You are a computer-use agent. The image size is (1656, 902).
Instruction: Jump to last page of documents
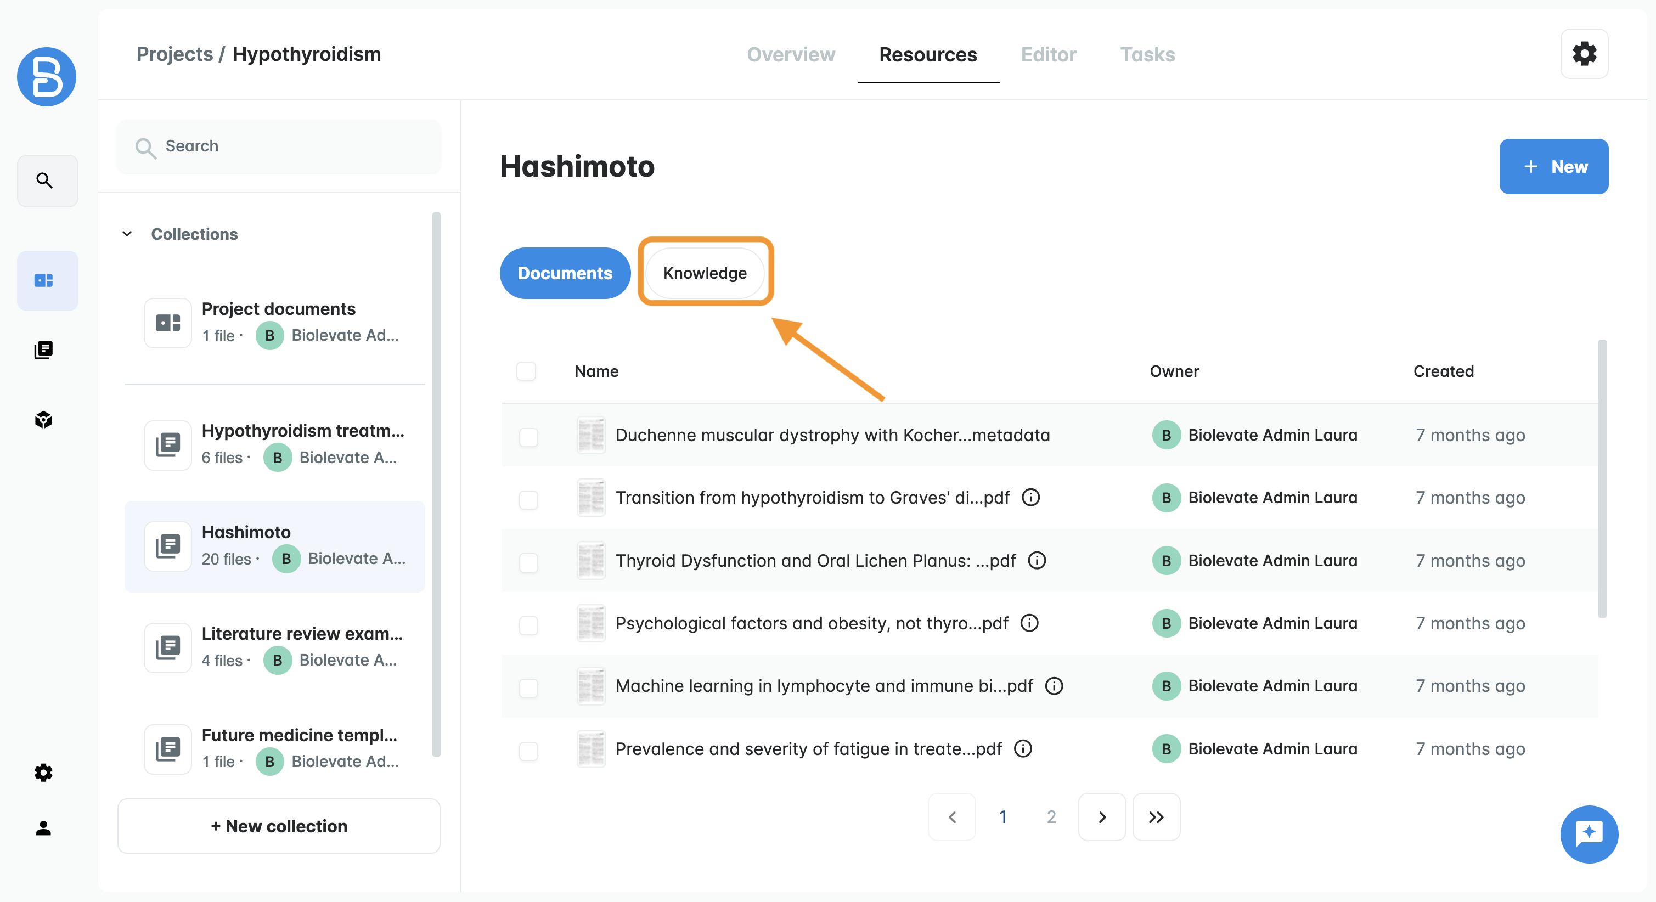coord(1155,816)
